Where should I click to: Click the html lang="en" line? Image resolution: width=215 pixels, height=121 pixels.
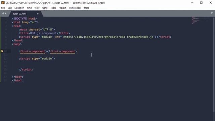pos(25,22)
